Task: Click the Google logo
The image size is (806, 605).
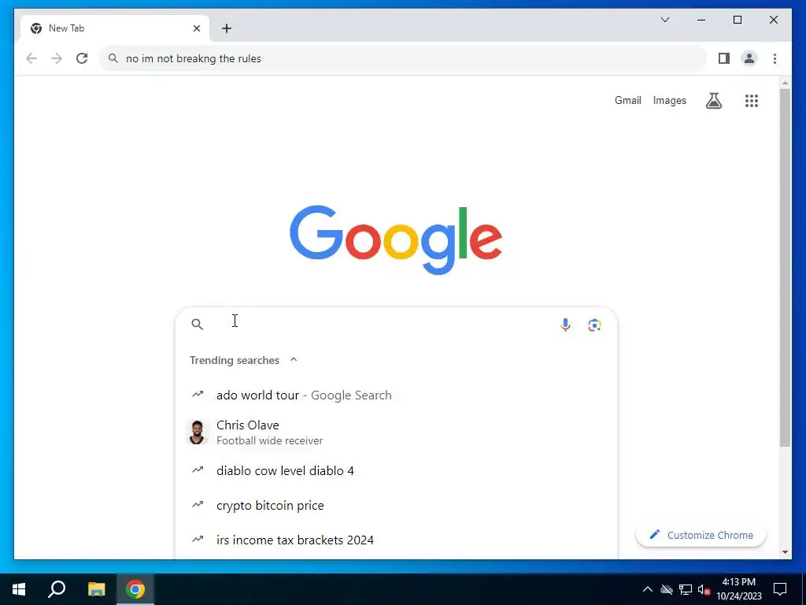Action: click(396, 239)
